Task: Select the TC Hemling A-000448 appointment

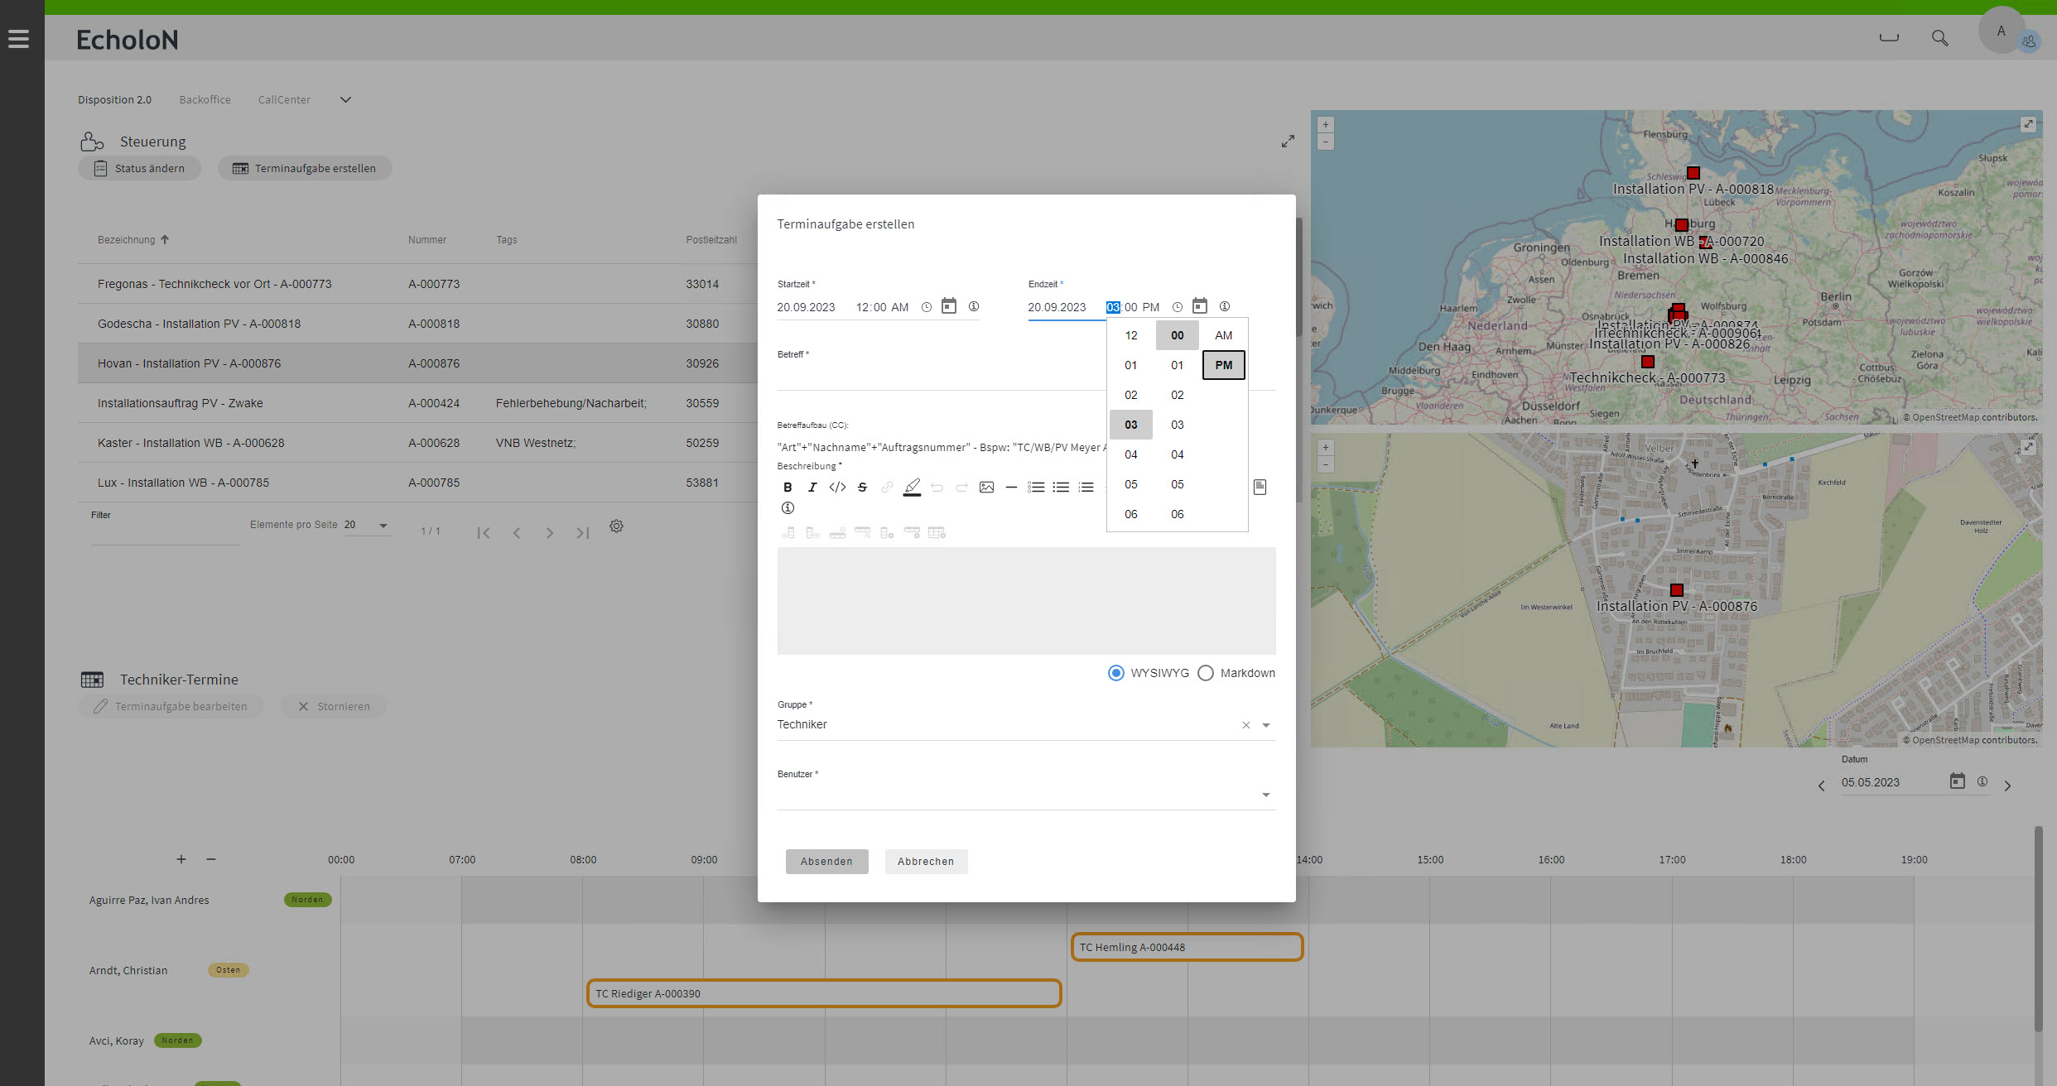Action: [x=1187, y=948]
